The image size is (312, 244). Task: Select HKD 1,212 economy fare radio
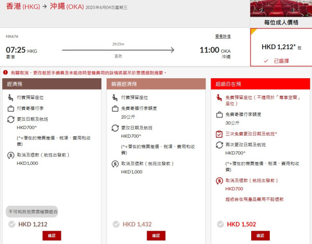(x=12, y=224)
